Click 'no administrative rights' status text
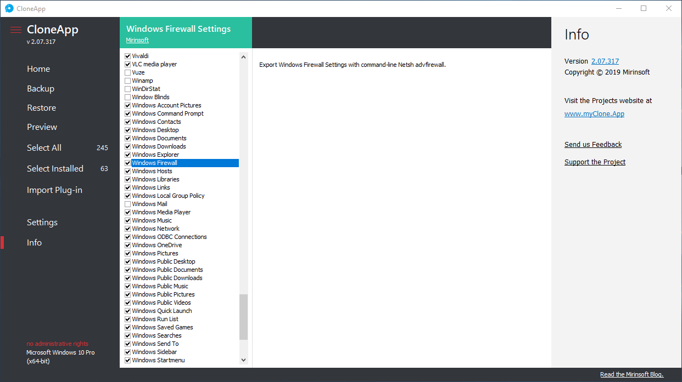 coord(58,344)
